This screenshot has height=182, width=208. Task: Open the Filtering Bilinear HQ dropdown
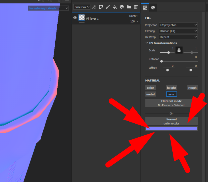[178, 31]
